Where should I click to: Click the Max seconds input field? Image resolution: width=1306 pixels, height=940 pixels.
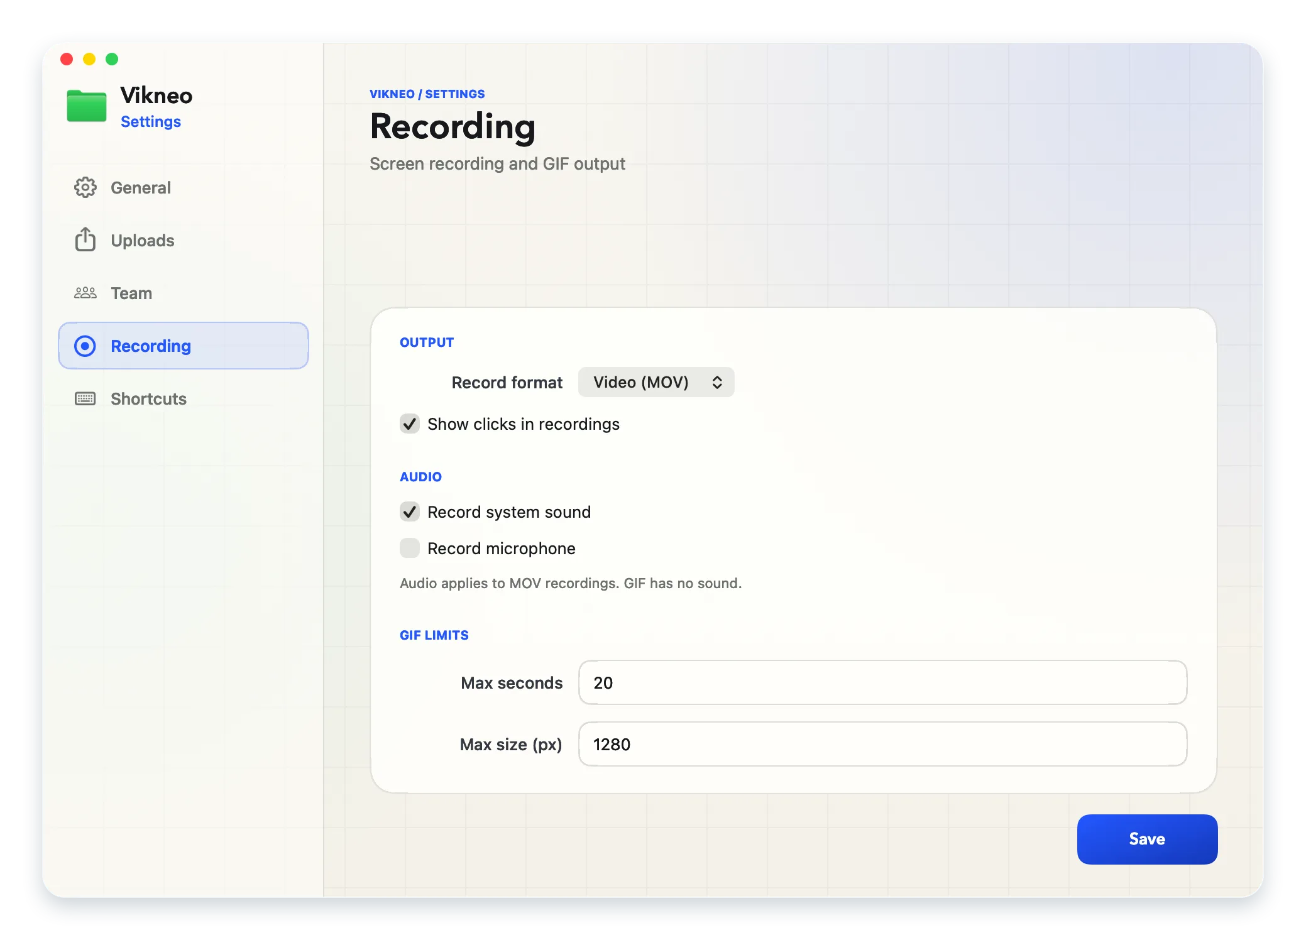tap(882, 682)
